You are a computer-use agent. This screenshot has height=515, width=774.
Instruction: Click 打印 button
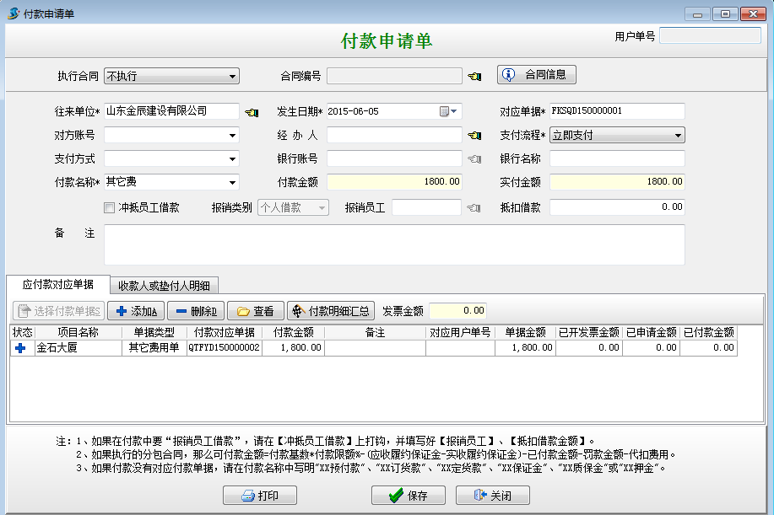pos(259,496)
